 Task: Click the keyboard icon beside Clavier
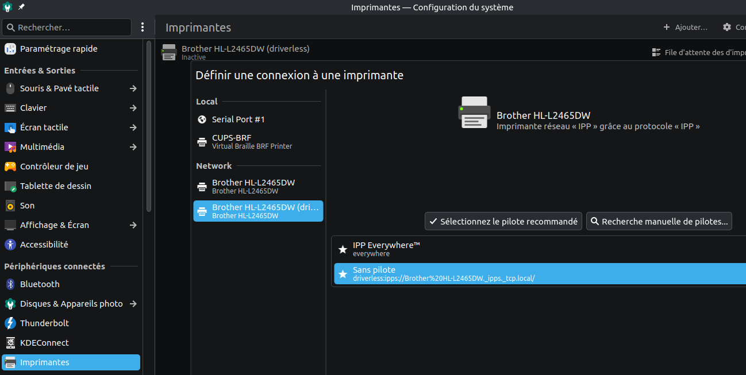click(10, 108)
